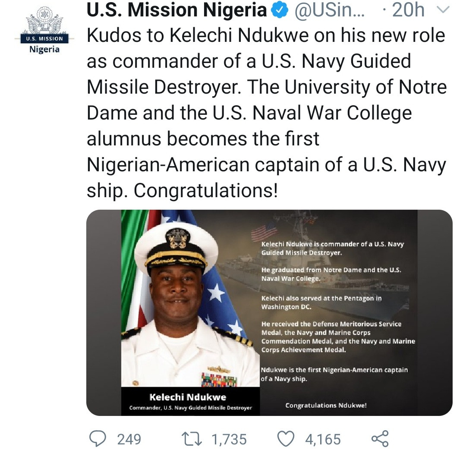Screen dimensions: 466x453
Task: Retweet this post using the retweet icon
Action: point(192,439)
